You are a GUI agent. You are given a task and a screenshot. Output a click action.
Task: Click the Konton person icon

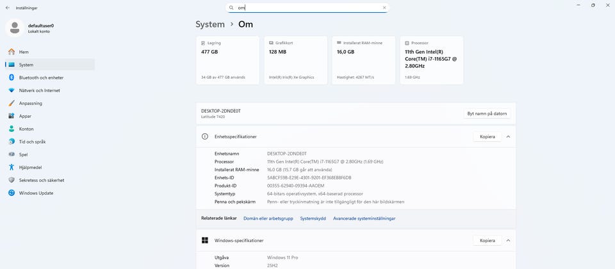[x=12, y=129]
